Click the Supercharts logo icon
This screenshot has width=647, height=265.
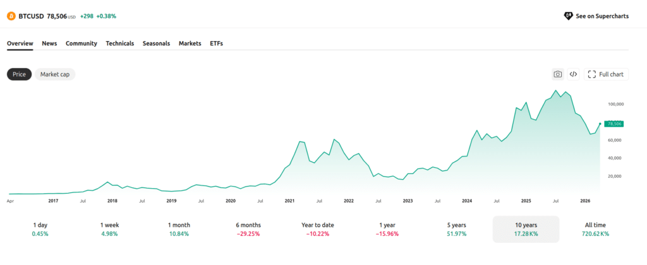[x=568, y=16]
